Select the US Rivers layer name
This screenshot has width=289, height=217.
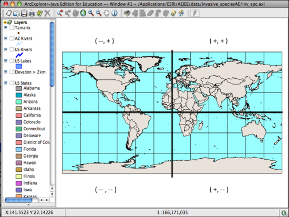[x=23, y=49]
